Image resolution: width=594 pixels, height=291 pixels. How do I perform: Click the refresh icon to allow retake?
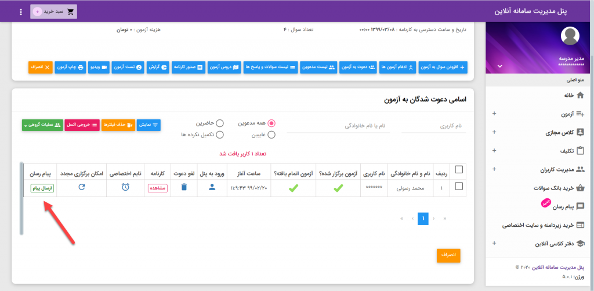tap(82, 187)
